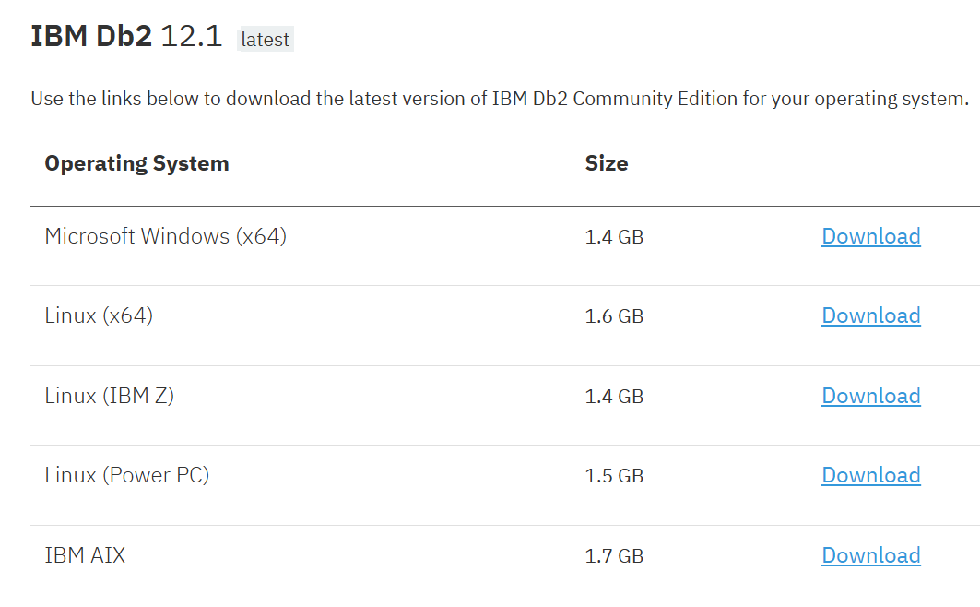The image size is (980, 607).
Task: Click the Size column header
Action: click(607, 163)
